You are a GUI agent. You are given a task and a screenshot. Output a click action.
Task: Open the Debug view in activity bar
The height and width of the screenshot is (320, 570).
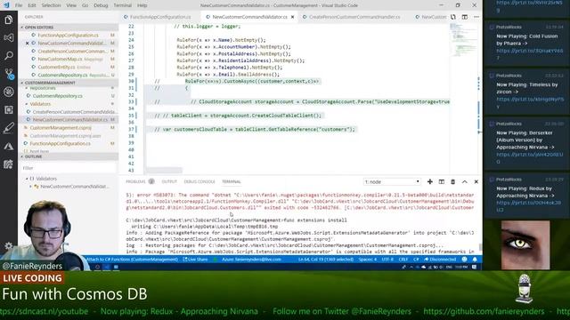pos(8,92)
